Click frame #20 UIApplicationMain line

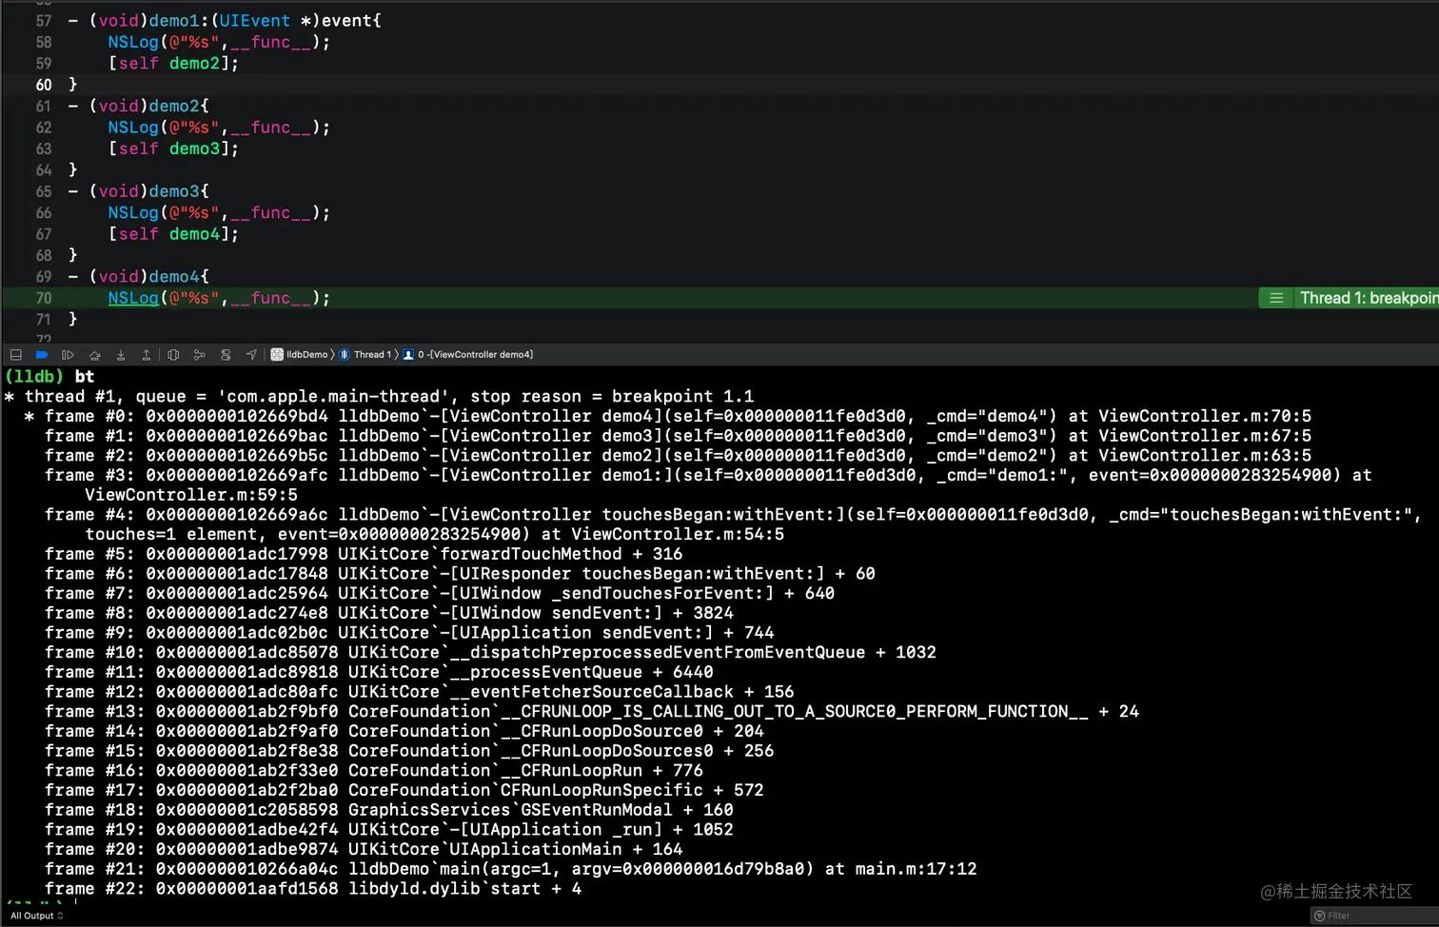[364, 850]
